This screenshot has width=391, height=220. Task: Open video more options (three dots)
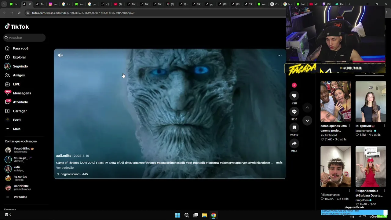(280, 55)
